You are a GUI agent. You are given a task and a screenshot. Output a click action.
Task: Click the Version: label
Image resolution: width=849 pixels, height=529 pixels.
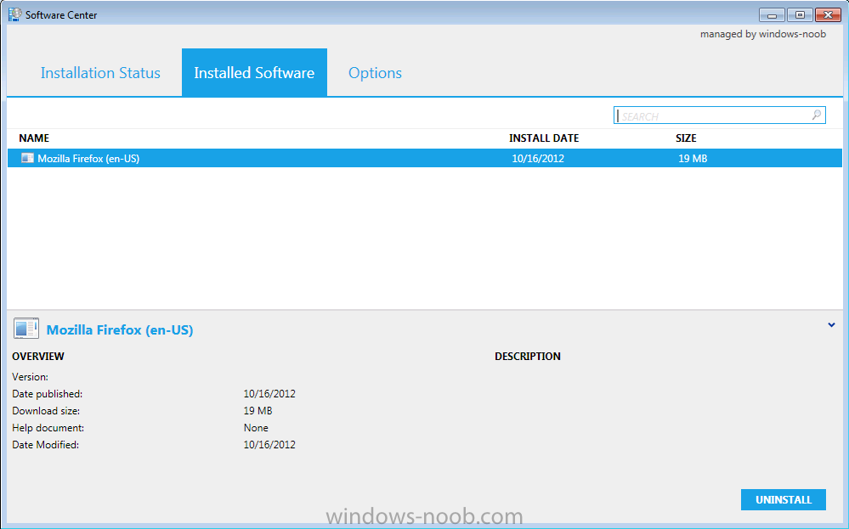point(30,377)
